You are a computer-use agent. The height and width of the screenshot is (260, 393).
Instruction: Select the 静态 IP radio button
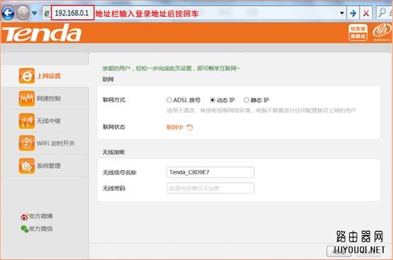(x=246, y=100)
